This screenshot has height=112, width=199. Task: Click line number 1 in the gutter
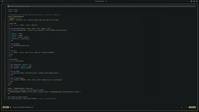[x=5, y=6]
